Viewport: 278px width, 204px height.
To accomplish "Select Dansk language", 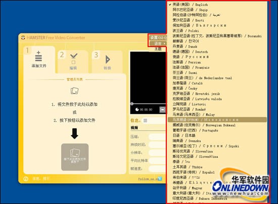I will pos(217,47).
